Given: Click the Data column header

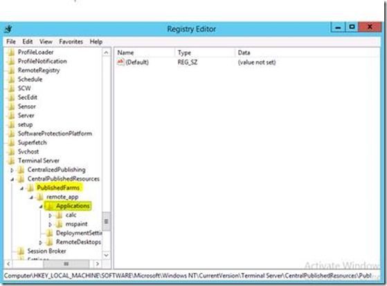Looking at the screenshot, I should [307, 53].
